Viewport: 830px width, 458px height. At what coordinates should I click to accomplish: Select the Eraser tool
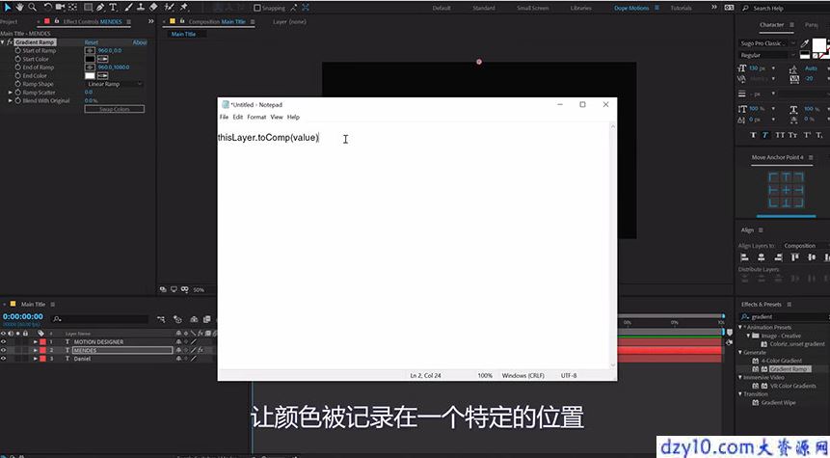[x=153, y=8]
